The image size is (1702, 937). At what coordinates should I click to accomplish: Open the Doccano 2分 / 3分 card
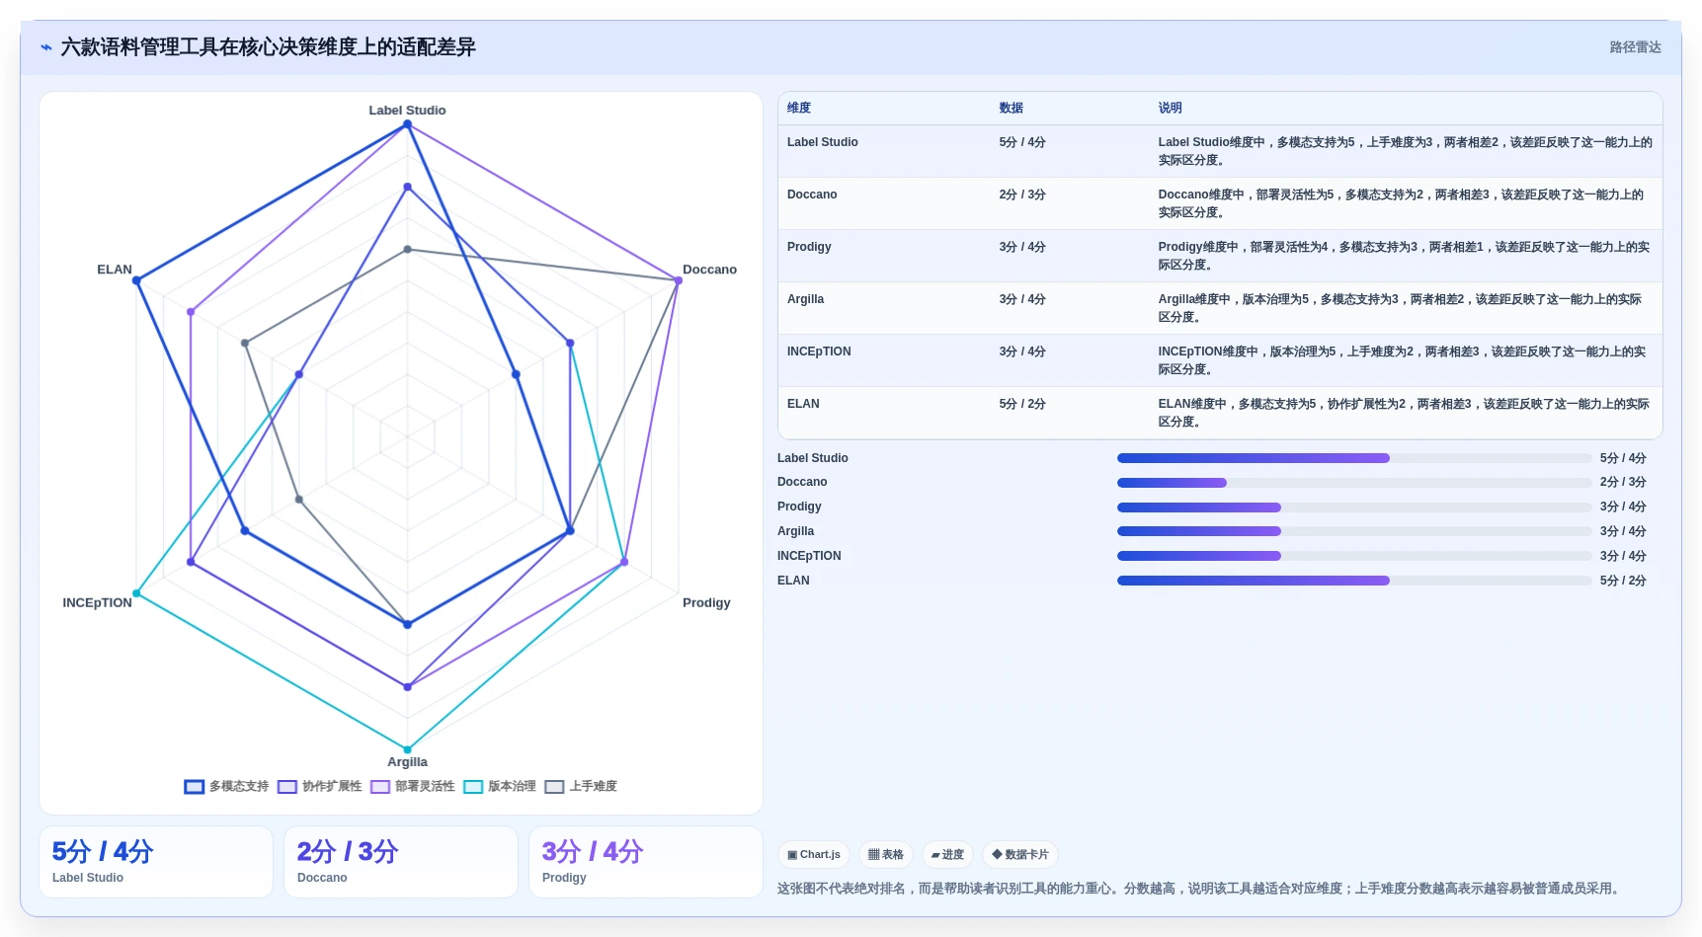click(401, 862)
